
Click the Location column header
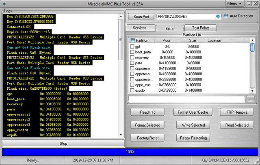coord(225,40)
